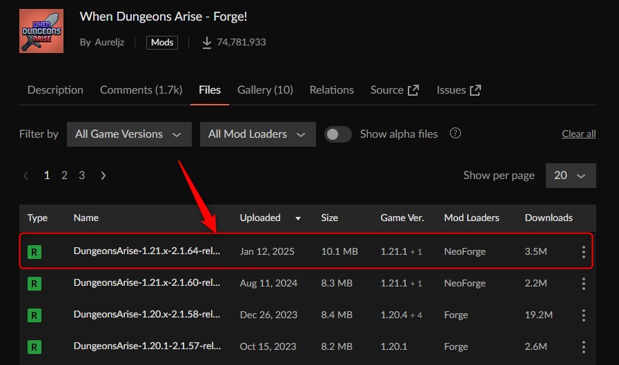619x365 pixels.
Task: Click the Name column header
Action: point(86,218)
